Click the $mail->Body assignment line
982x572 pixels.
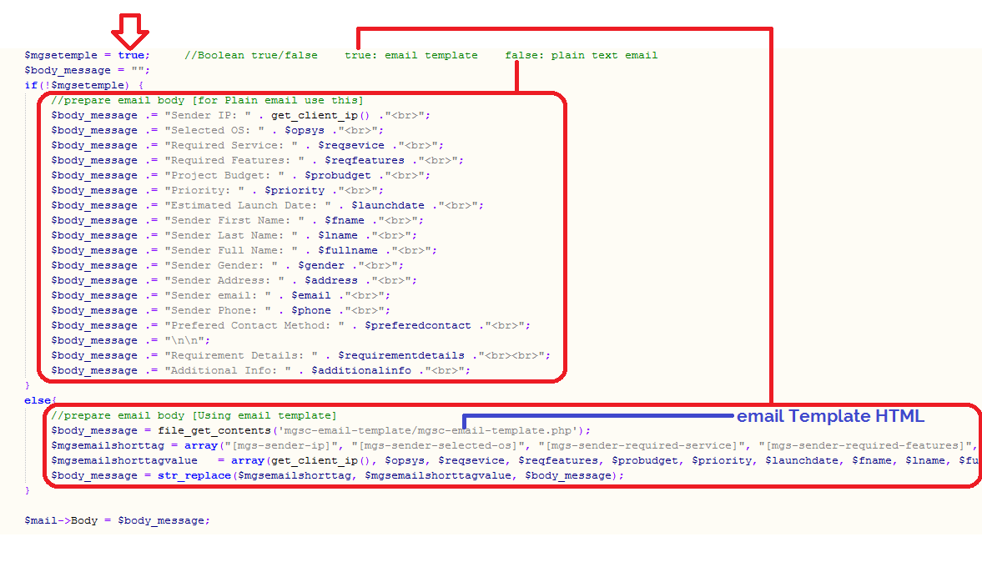117,520
